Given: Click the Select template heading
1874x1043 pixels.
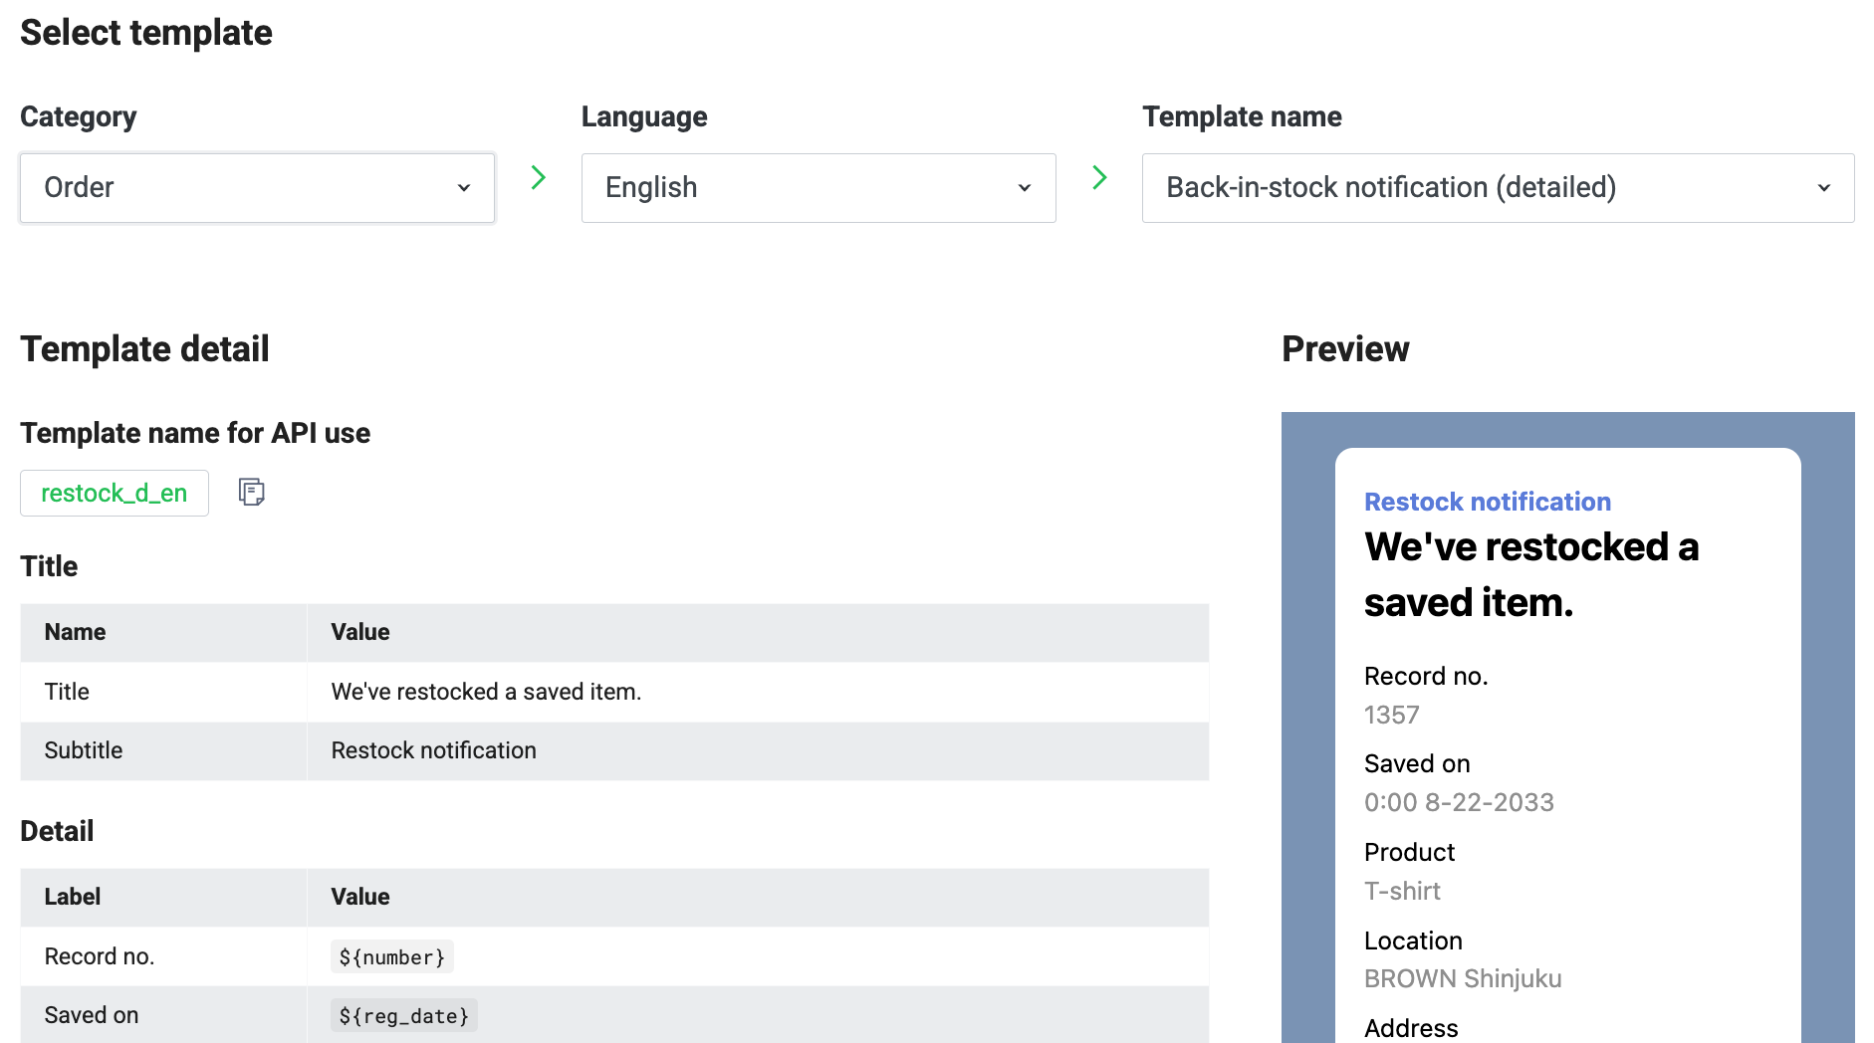Looking at the screenshot, I should tap(145, 32).
